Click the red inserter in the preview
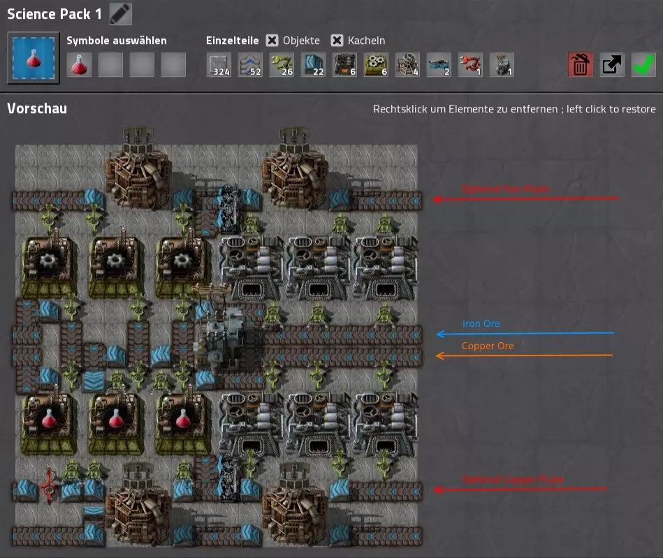663x558 pixels. pyautogui.click(x=49, y=486)
